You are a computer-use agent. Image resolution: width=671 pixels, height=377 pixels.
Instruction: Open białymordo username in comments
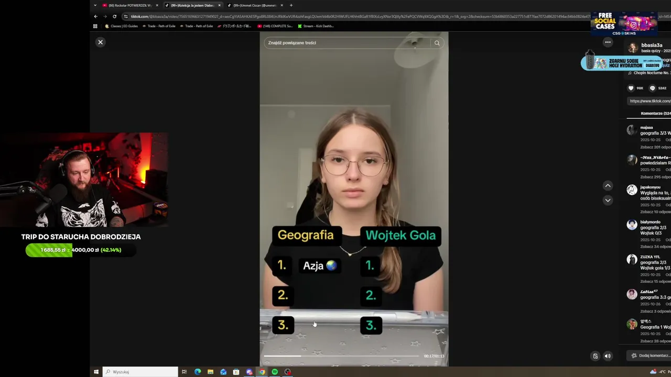650,222
